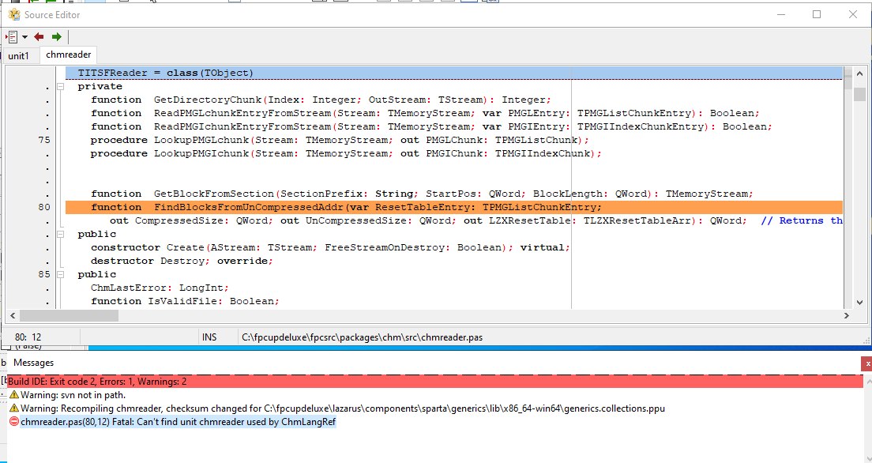The width and height of the screenshot is (872, 463).
Task: Collapse the public fold at line 85
Action: (x=61, y=274)
